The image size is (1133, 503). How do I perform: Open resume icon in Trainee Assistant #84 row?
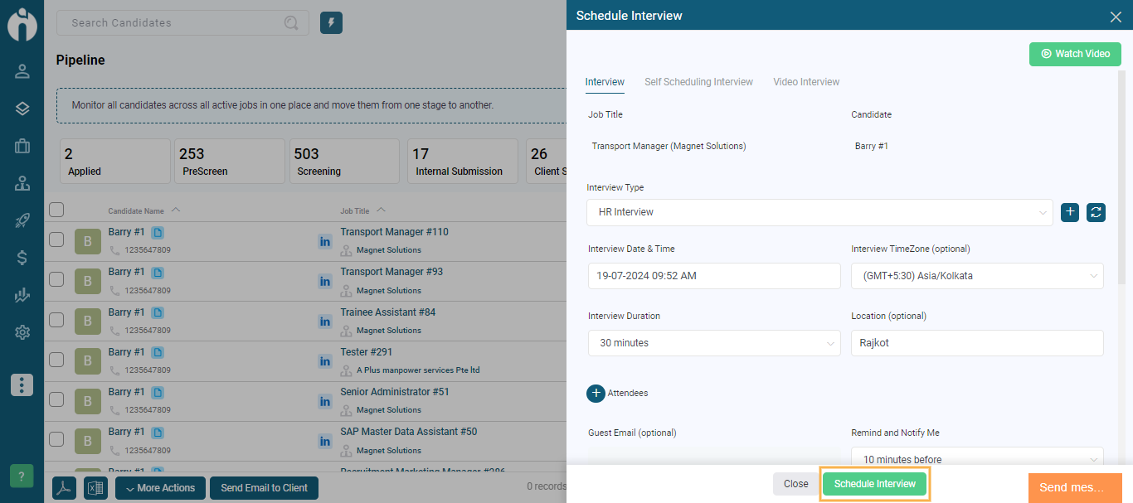pyautogui.click(x=158, y=312)
